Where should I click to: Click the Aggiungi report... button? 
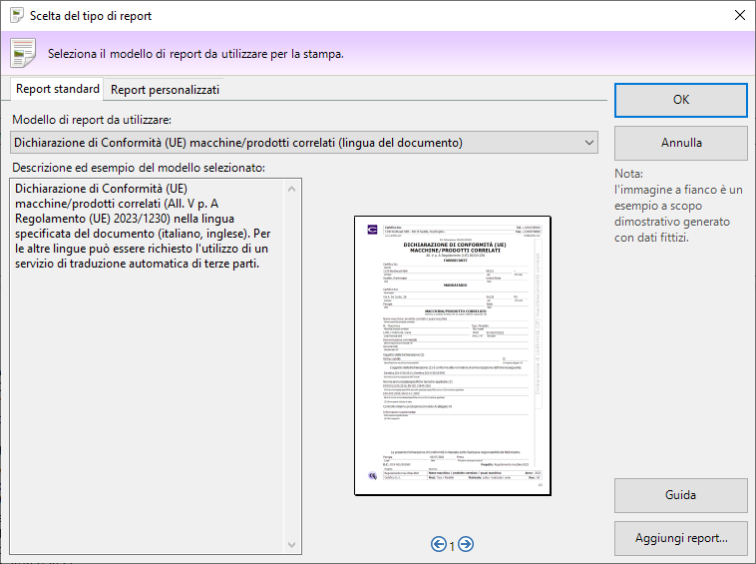tap(681, 538)
